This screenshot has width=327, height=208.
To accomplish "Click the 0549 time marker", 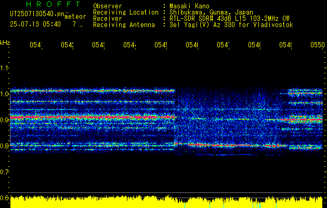I will point(285,45).
